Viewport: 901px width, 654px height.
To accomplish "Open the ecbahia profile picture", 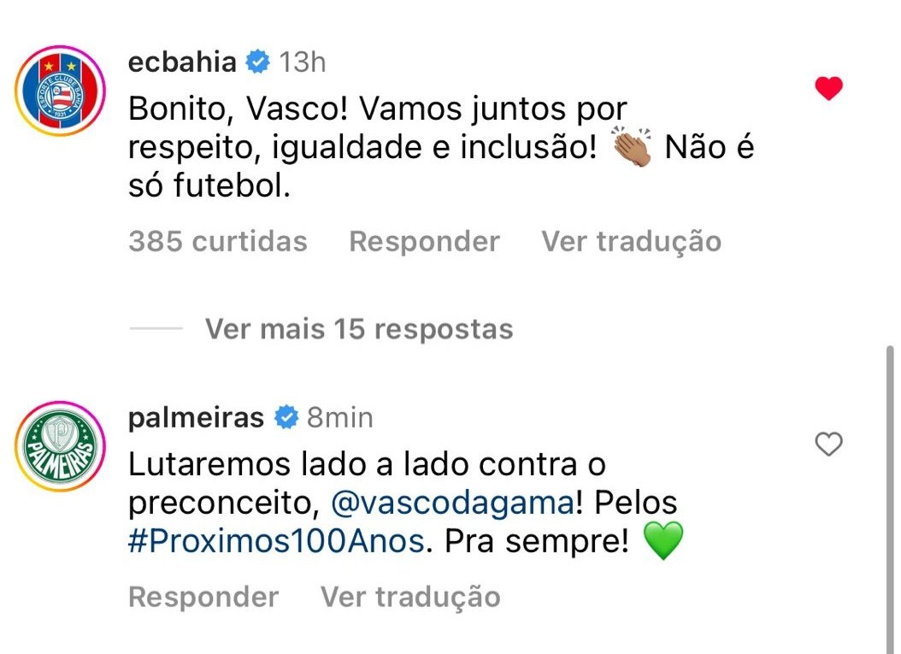I will click(61, 93).
